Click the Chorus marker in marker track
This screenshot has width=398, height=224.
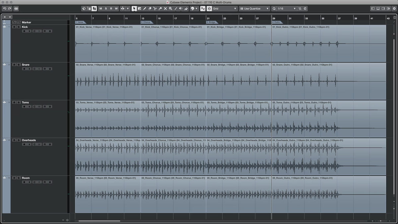point(146,22)
